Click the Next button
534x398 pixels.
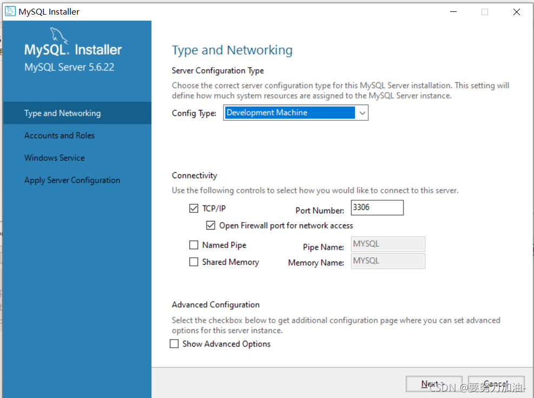point(434,384)
